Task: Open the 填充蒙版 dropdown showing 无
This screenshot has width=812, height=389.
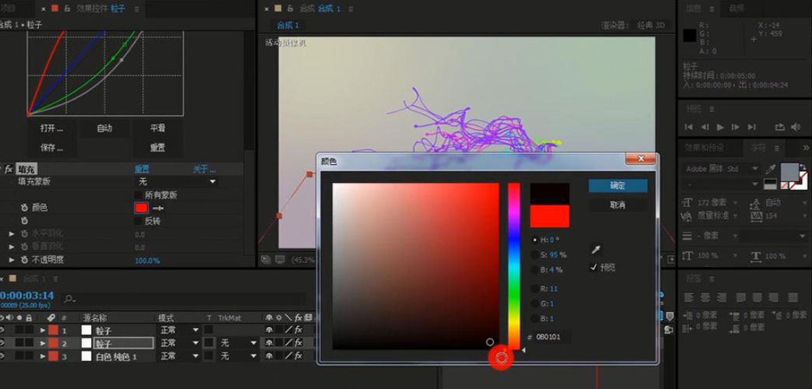Action: click(x=177, y=181)
